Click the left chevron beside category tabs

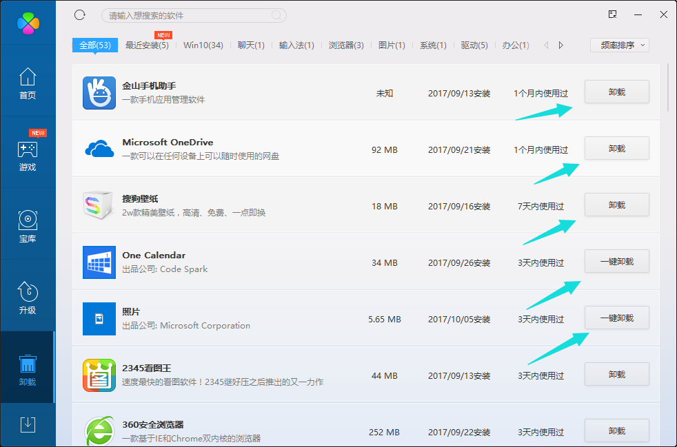click(545, 44)
